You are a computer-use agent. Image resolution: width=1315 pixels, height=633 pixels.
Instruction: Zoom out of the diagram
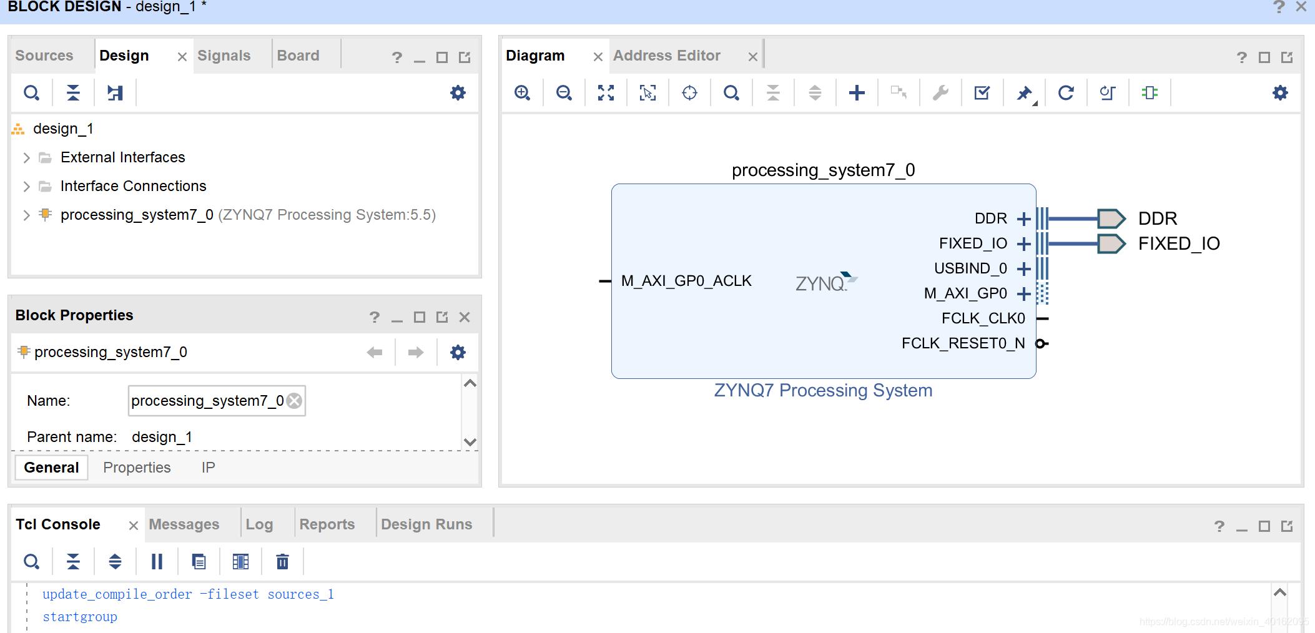pos(564,93)
